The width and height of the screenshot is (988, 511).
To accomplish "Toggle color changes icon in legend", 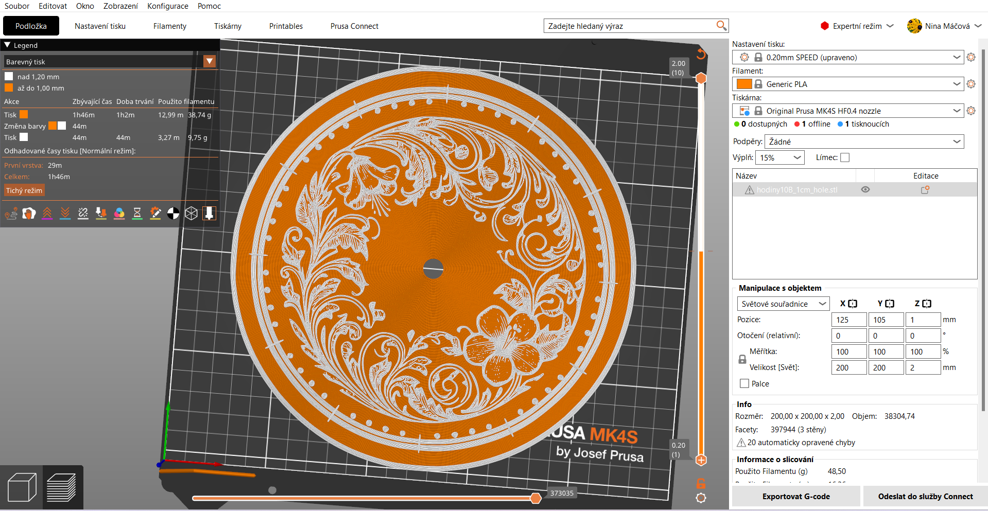I will tap(119, 214).
